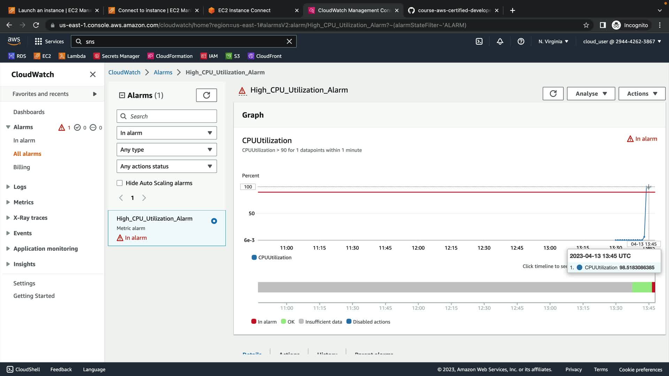
Task: Open the help question mark icon
Action: tap(521, 41)
